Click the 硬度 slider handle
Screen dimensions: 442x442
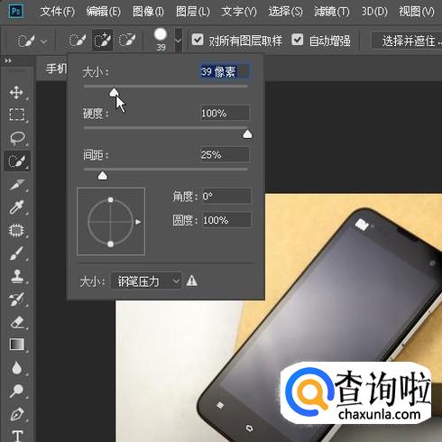point(247,134)
